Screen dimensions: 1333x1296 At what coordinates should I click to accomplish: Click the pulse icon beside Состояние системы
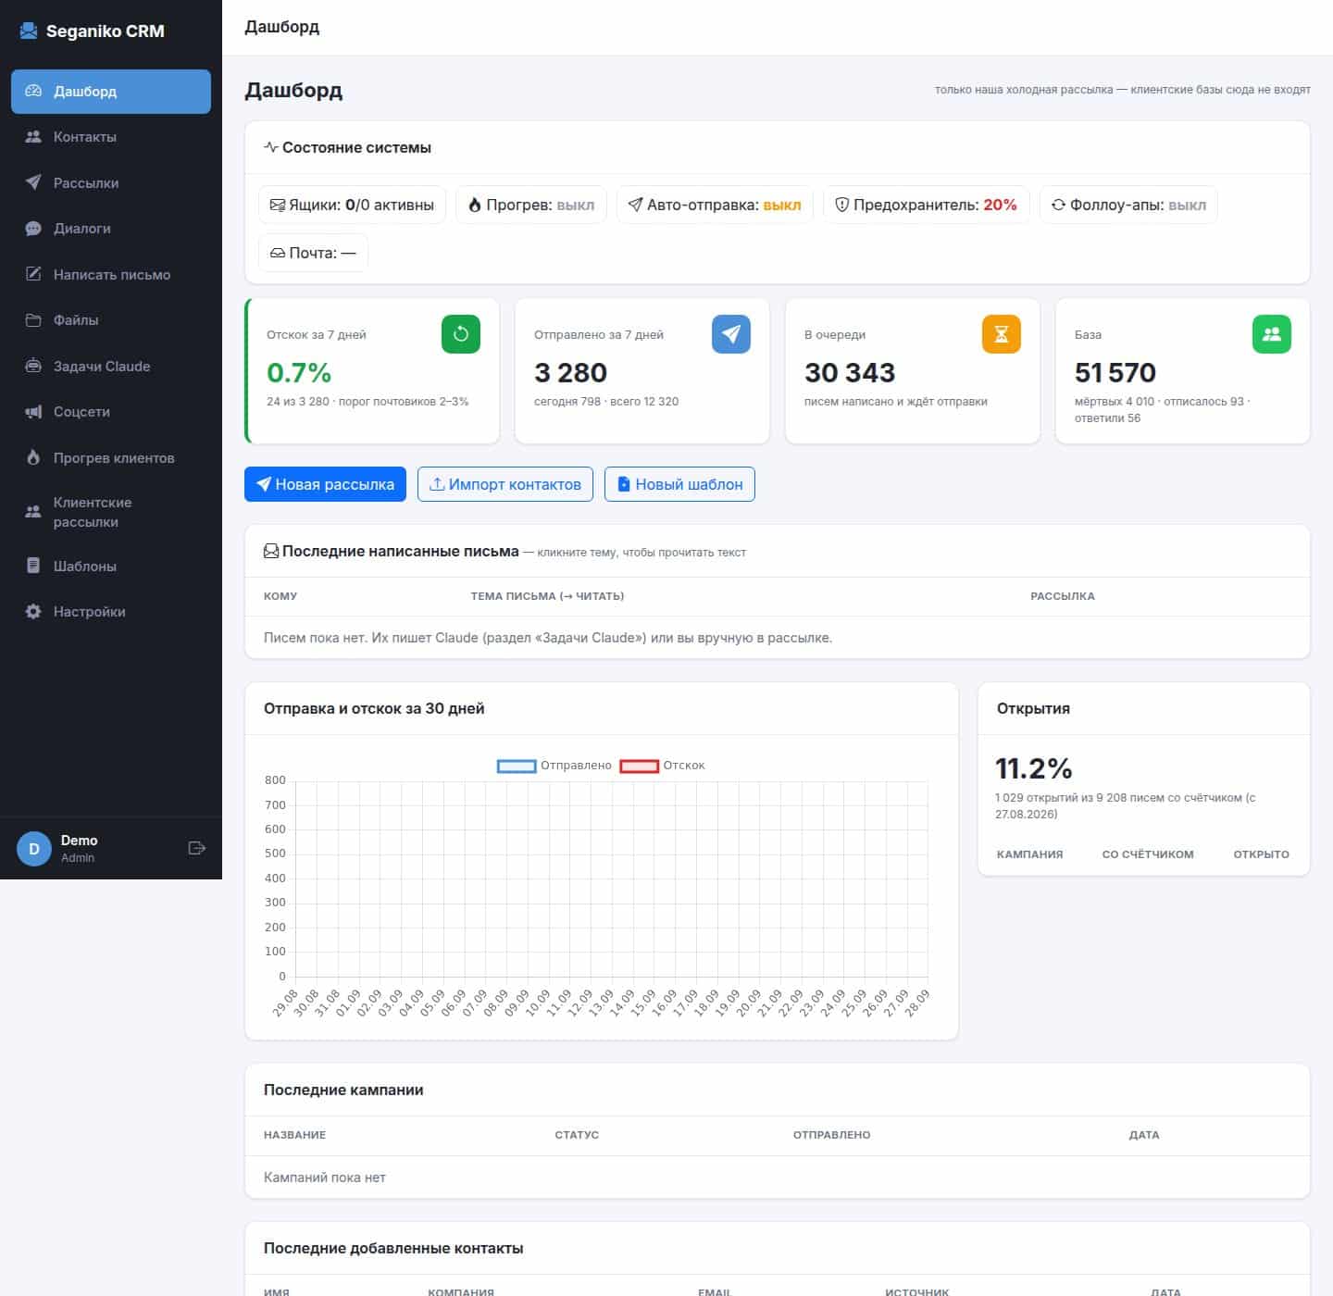pos(271,147)
